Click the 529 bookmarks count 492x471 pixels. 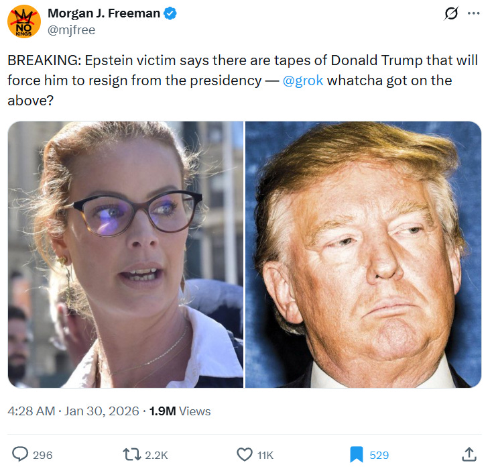point(379,455)
